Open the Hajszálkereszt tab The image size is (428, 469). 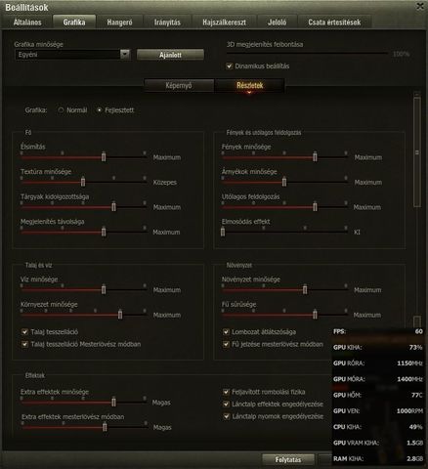click(x=224, y=22)
